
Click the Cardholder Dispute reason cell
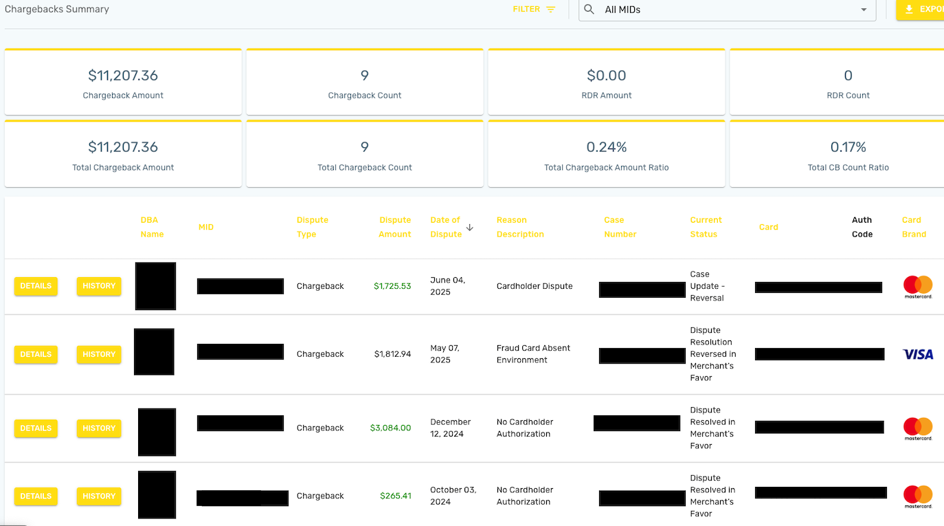[535, 286]
